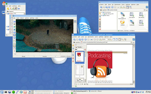The width and height of the screenshot is (151, 94).
Task: Open the Settings menu in Kopete
Action: coord(15,6)
